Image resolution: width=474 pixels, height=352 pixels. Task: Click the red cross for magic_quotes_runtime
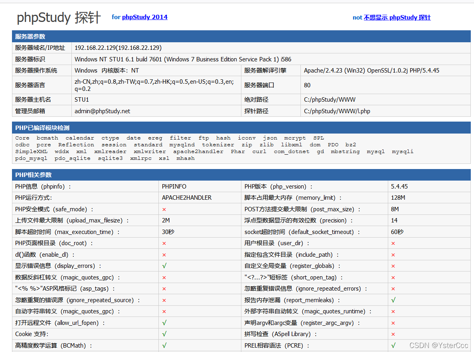point(393,311)
